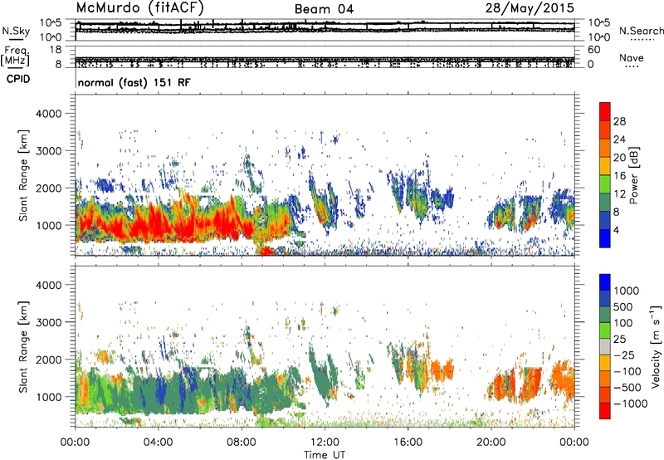Click the '4' tick on the power colorbar
This screenshot has height=460, width=664.
click(x=616, y=231)
